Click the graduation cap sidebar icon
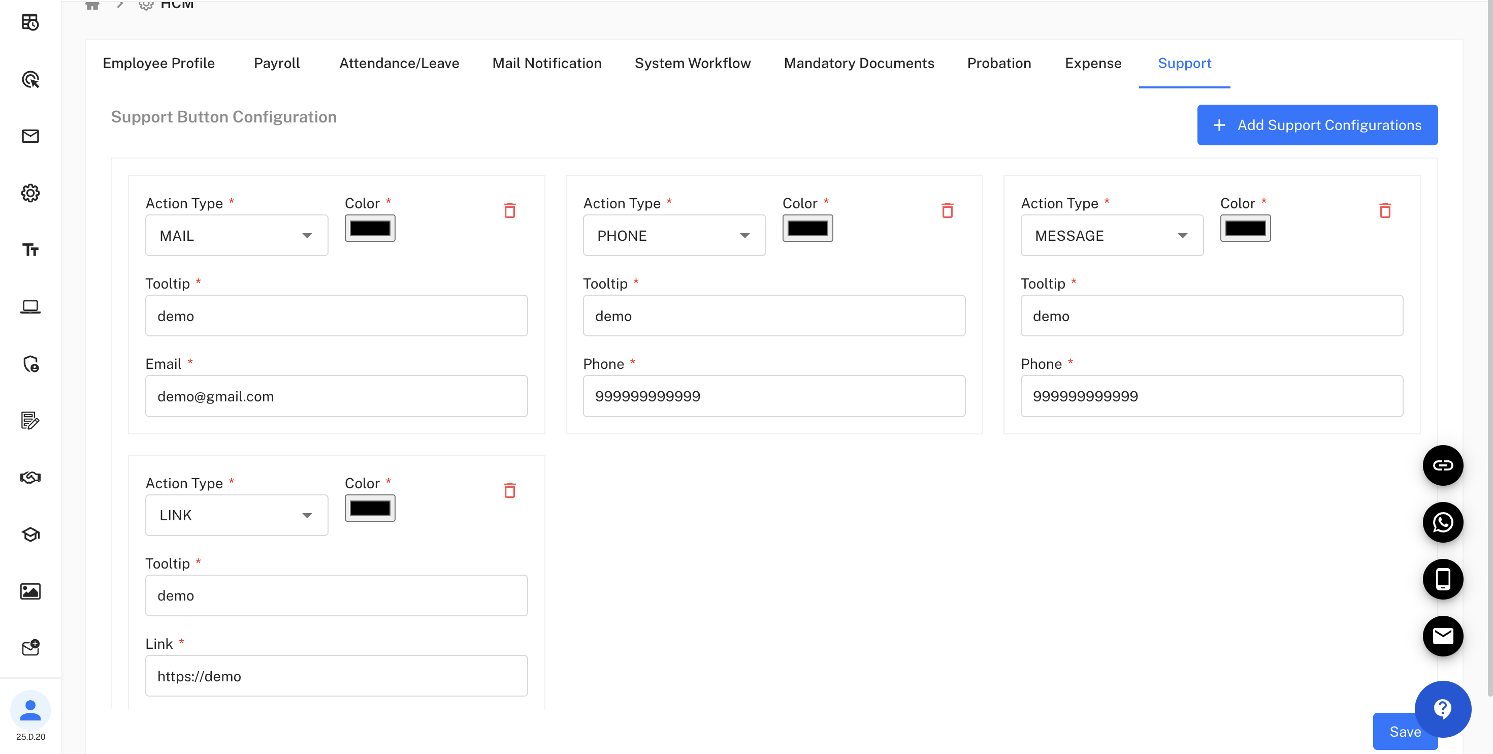This screenshot has height=754, width=1493. [x=30, y=534]
